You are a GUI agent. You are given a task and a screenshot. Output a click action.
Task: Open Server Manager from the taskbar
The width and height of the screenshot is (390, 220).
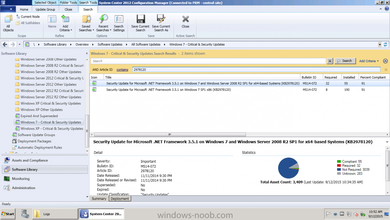[25, 214]
